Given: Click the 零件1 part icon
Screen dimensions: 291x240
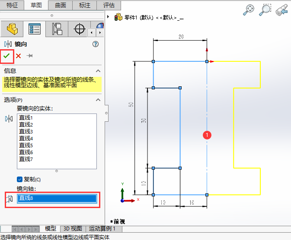Looking at the screenshot, I should (x=118, y=17).
